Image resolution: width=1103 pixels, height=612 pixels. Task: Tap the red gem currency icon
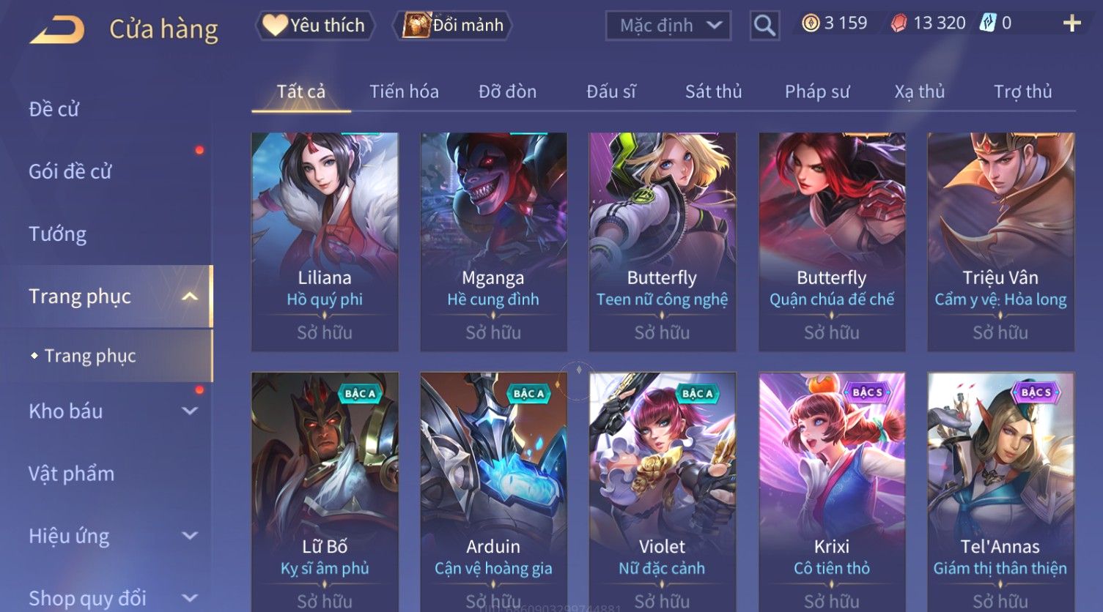coord(899,24)
